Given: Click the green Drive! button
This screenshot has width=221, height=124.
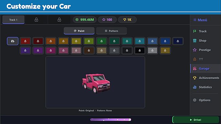Looking at the screenshot, I should click(x=196, y=120).
